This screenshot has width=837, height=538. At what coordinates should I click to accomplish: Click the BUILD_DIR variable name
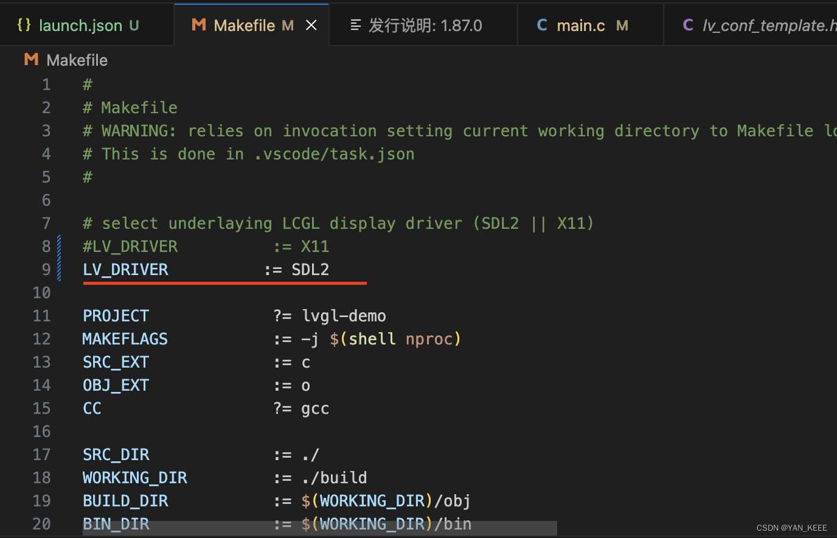(x=125, y=501)
